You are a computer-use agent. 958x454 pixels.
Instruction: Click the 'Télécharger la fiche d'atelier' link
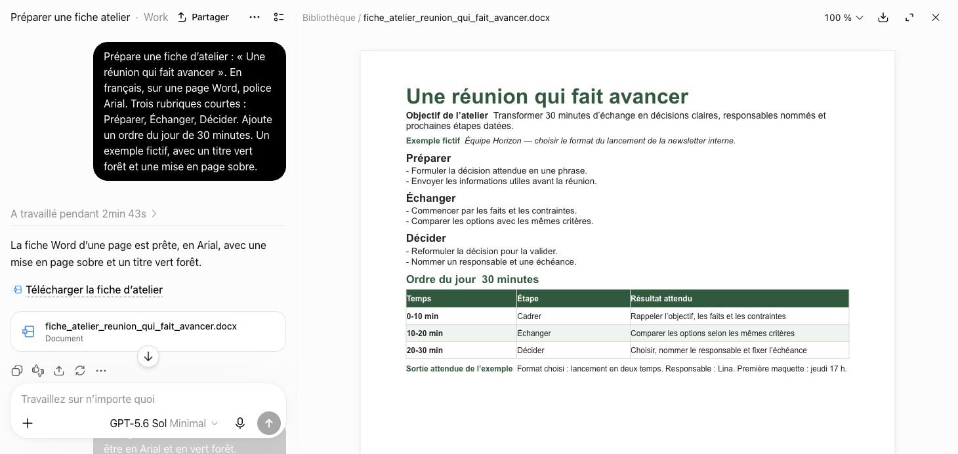94,290
